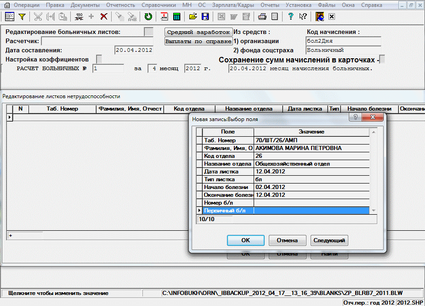425x306 pixels.
Task: Enable Сохранение сумм начислений в карточках checkbox
Action: (382, 59)
